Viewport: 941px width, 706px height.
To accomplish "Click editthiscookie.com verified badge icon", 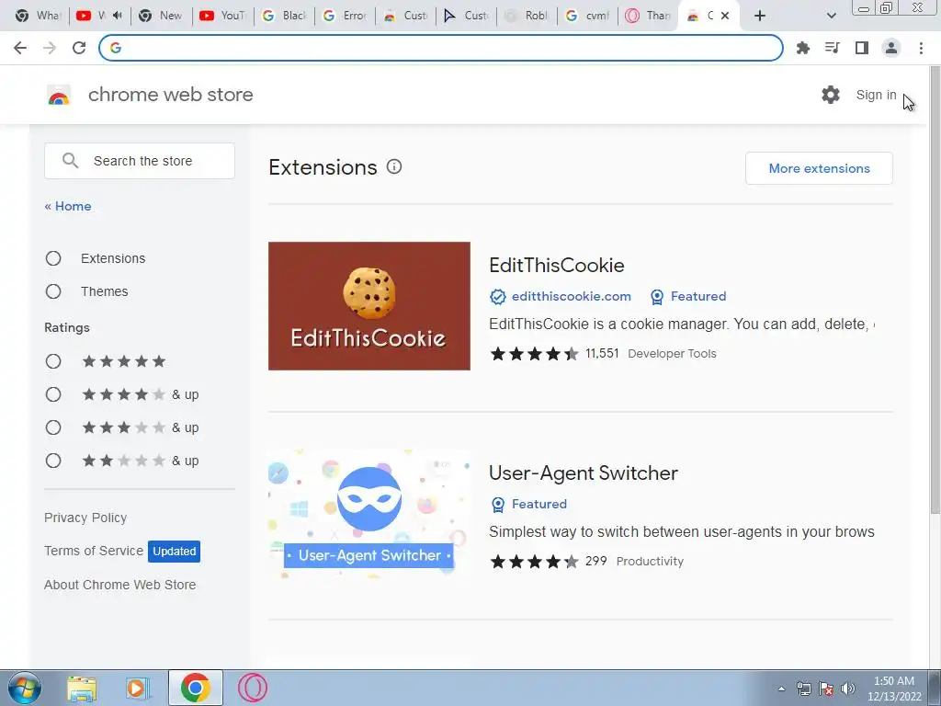I will 497,297.
